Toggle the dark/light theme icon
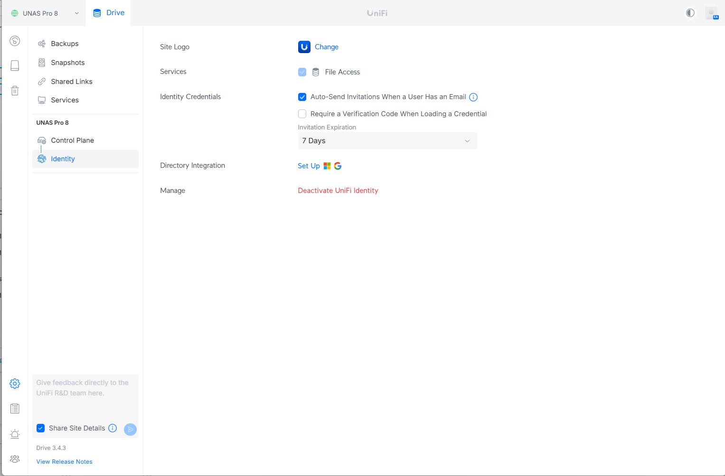 pyautogui.click(x=690, y=13)
